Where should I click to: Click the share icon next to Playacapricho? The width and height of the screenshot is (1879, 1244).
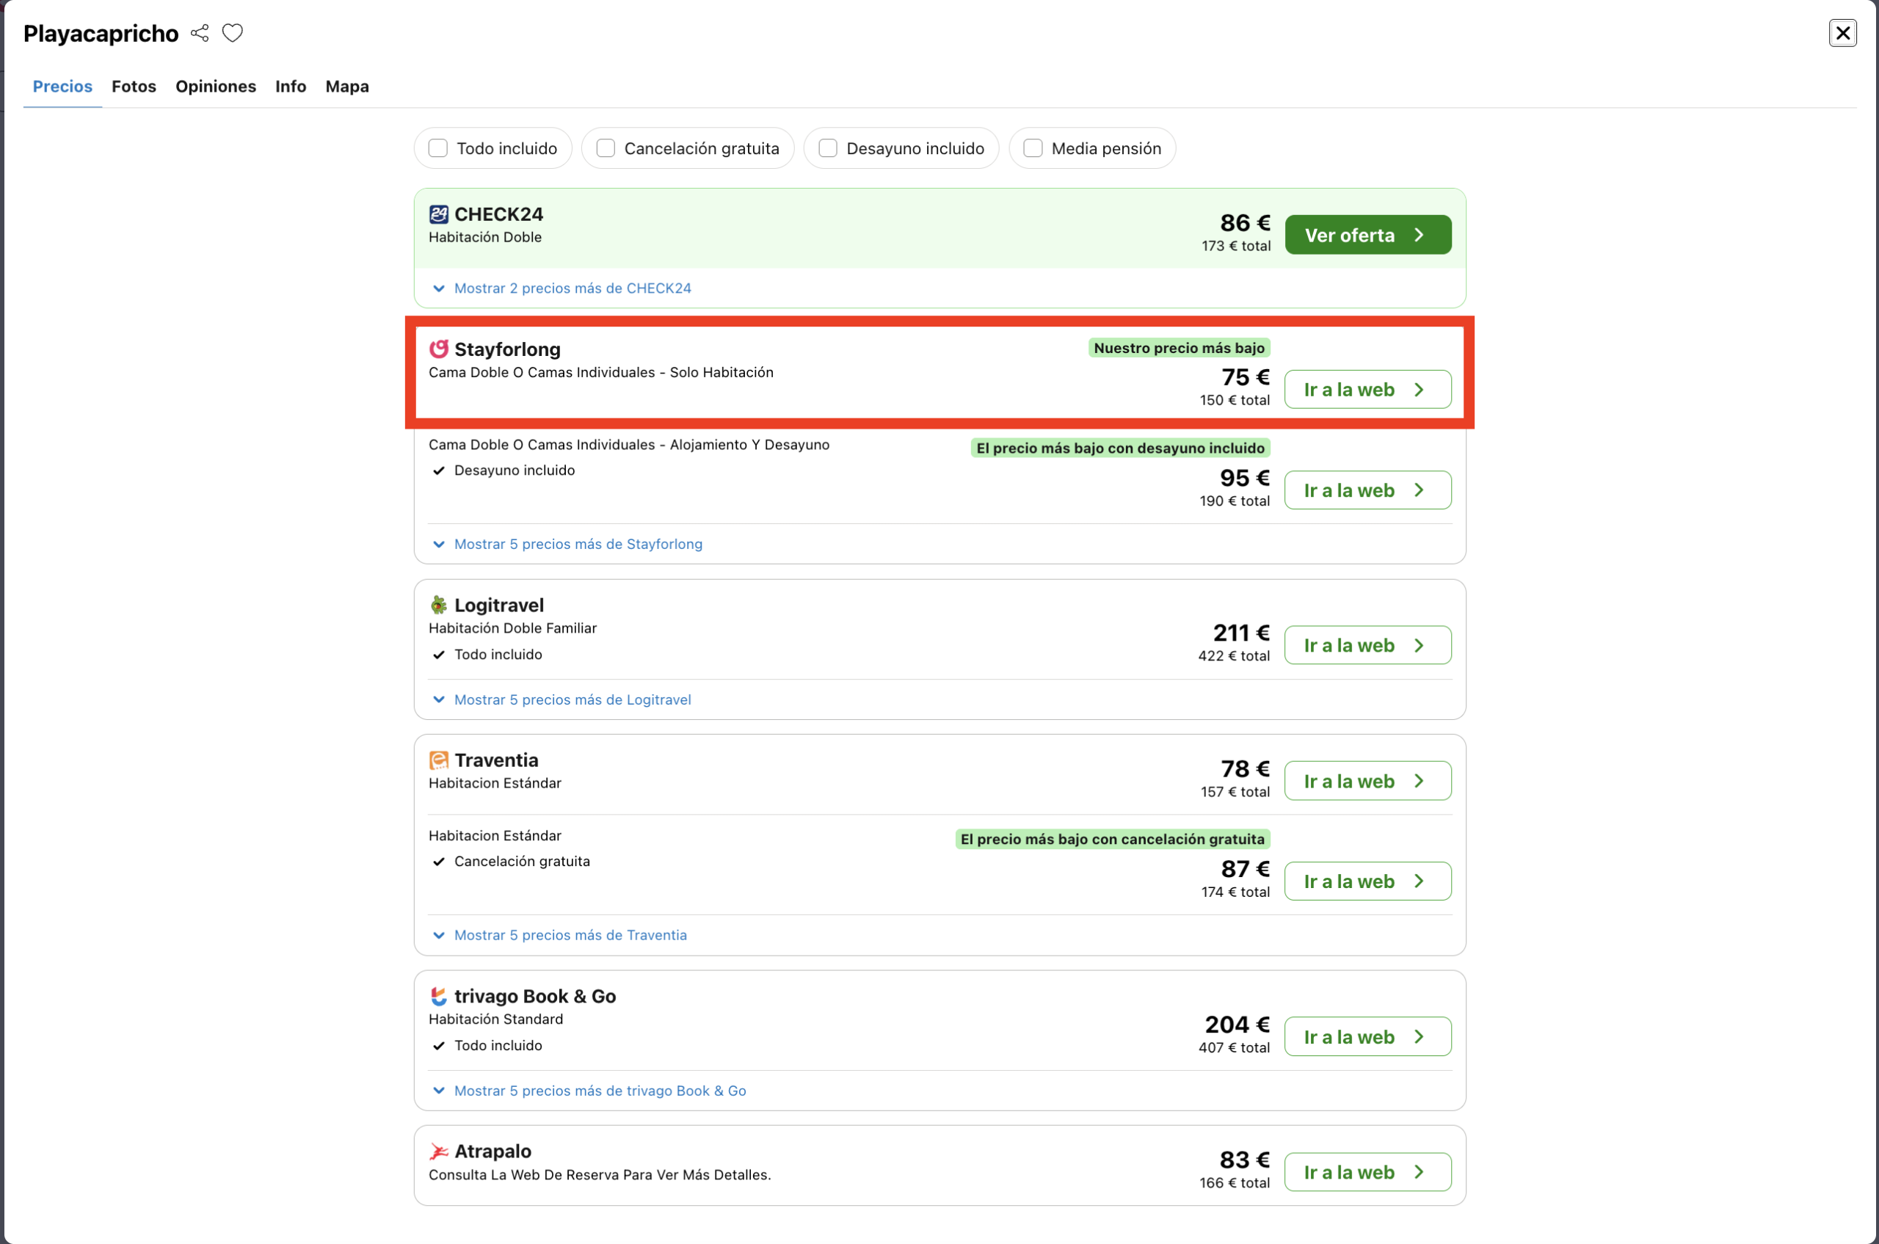pos(200,33)
